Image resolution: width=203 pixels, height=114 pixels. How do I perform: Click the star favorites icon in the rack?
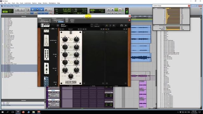126,25
